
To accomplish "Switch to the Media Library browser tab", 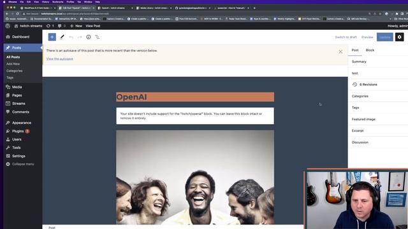I will pyautogui.click(x=154, y=8).
